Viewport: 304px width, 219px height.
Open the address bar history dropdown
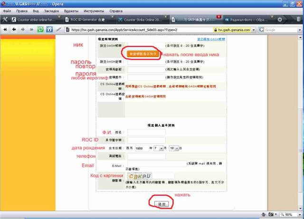click(254, 30)
